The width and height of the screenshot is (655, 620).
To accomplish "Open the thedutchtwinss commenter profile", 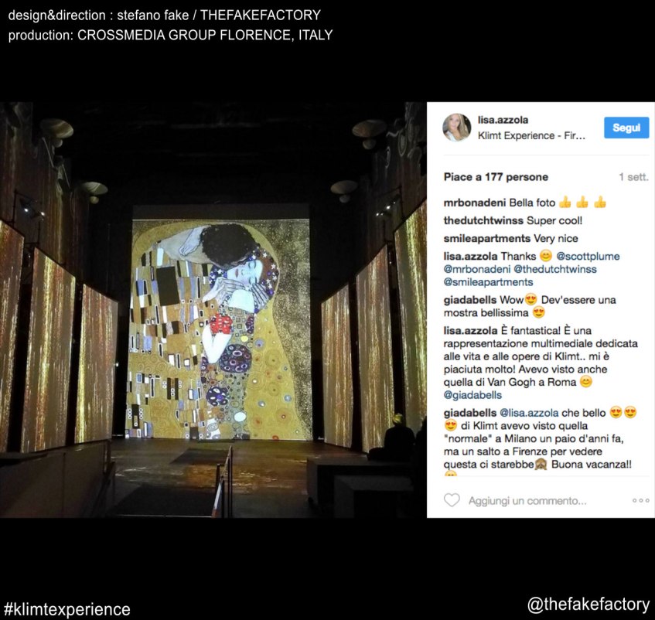I will 483,220.
